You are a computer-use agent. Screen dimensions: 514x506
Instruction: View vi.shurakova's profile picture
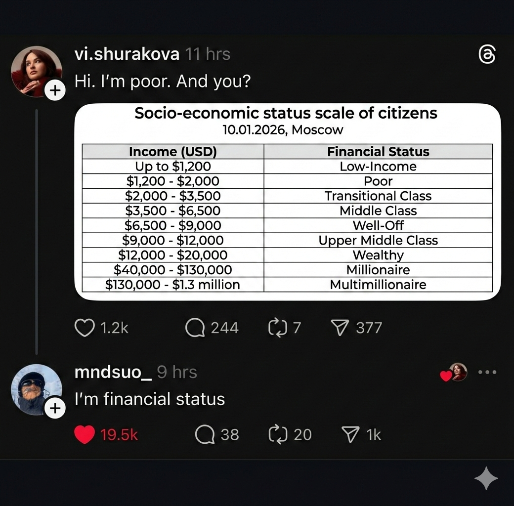click(36, 70)
